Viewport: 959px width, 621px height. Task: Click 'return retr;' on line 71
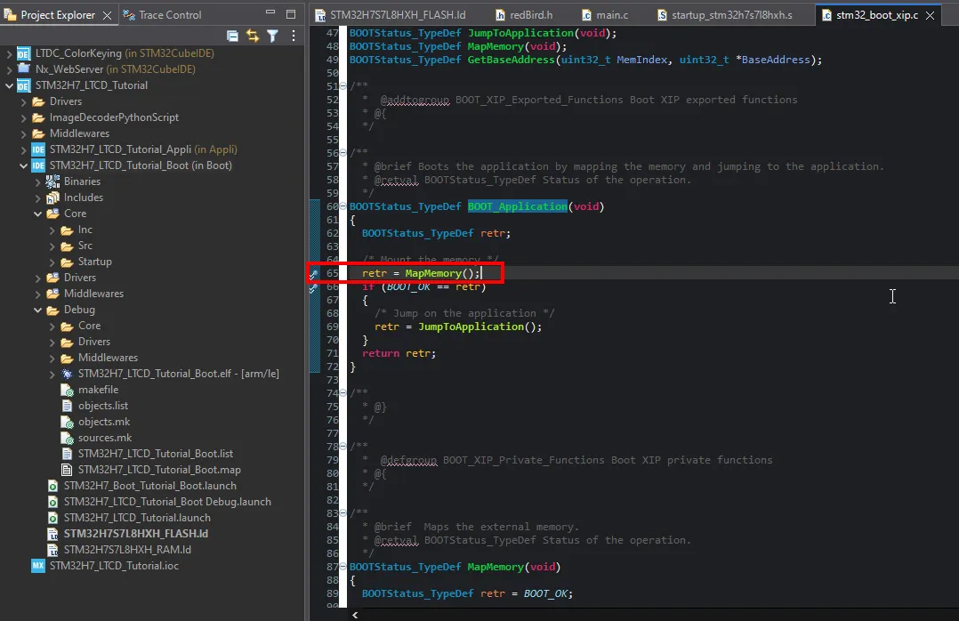[x=399, y=353]
